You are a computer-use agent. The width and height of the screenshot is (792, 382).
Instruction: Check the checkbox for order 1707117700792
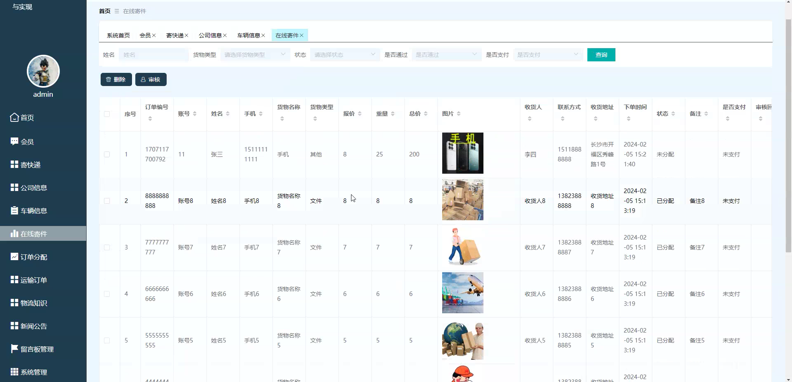point(108,154)
